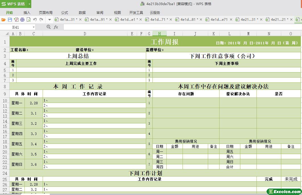302x195 pixels.
Task: Open the 公式 ribbon tab
Action: 65,13
